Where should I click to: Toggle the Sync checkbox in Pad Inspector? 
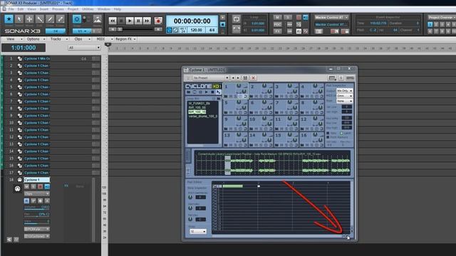coord(328,133)
